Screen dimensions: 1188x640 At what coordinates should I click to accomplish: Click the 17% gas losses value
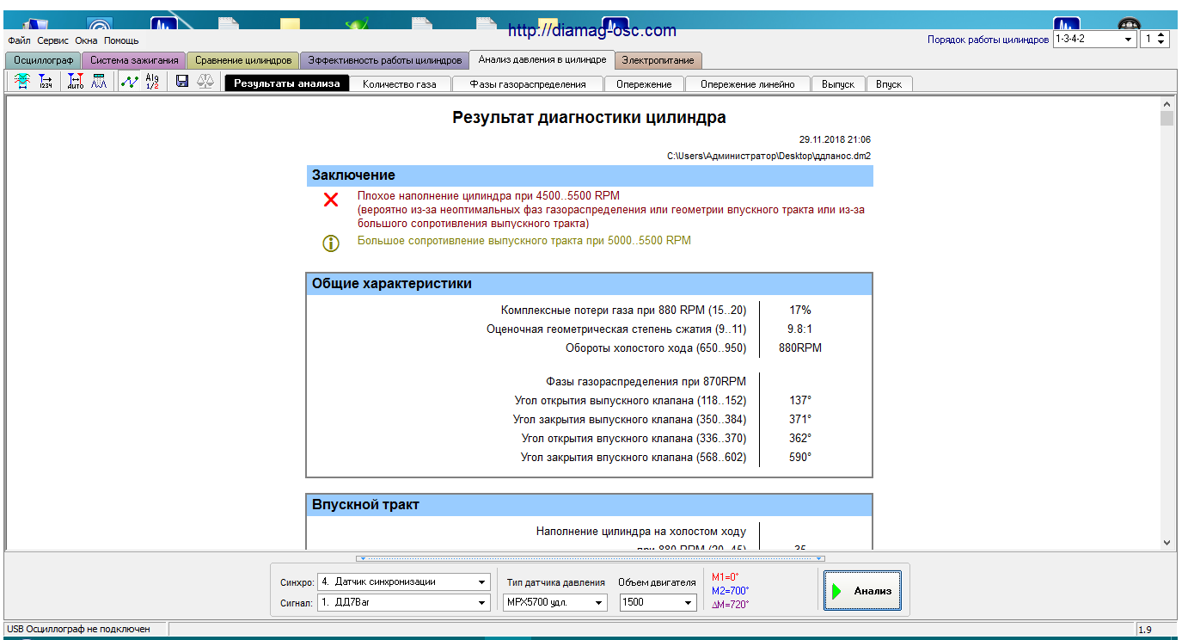(800, 311)
